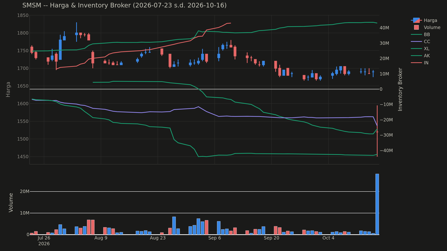447x251 pixels.
Task: Hide the BB broker line
Action: coord(420,35)
